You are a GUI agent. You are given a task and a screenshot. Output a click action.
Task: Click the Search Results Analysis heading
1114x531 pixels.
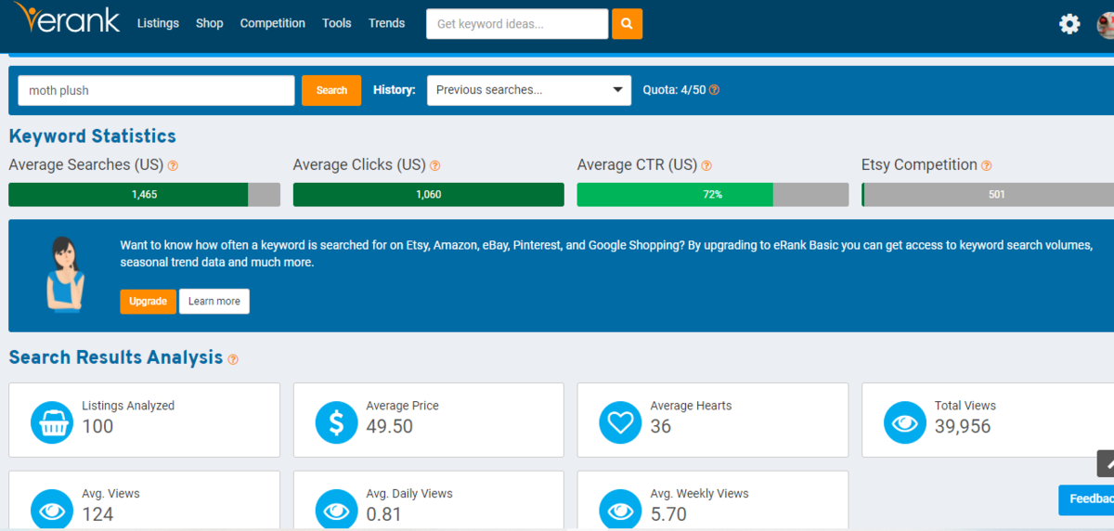click(x=116, y=357)
